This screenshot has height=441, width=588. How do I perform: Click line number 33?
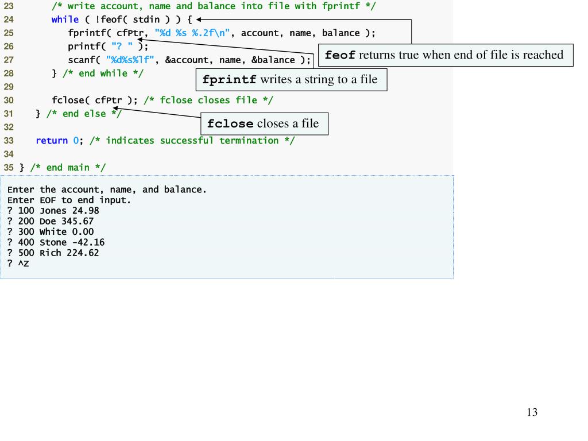tap(9, 141)
